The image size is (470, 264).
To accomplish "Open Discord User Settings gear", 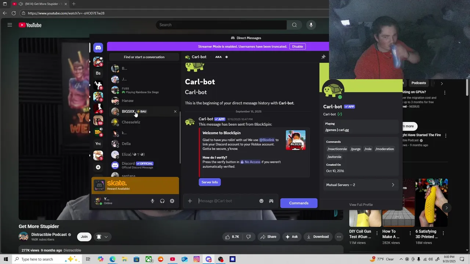I will tap(172, 201).
